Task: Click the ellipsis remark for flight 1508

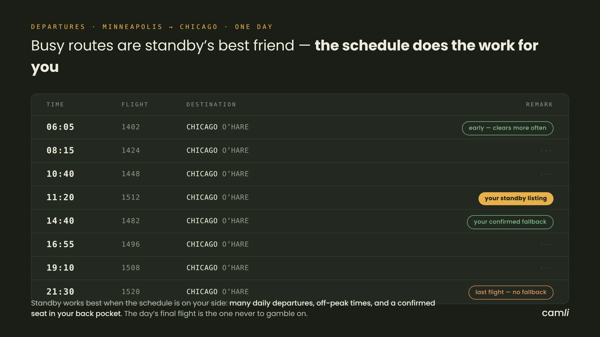Action: 546,268
